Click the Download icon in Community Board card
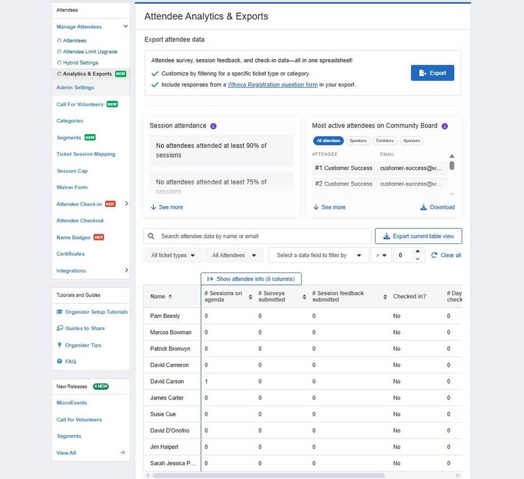Image resolution: width=524 pixels, height=479 pixels. [423, 207]
